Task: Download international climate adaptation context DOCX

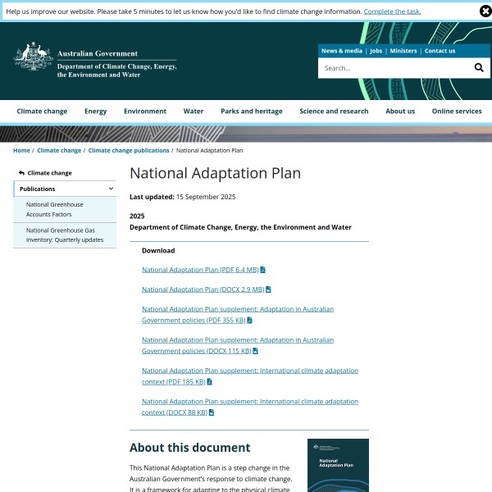Action: coord(249,407)
